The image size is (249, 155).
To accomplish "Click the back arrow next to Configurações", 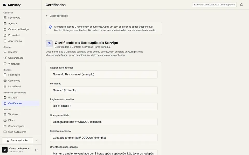I will coord(47,16).
